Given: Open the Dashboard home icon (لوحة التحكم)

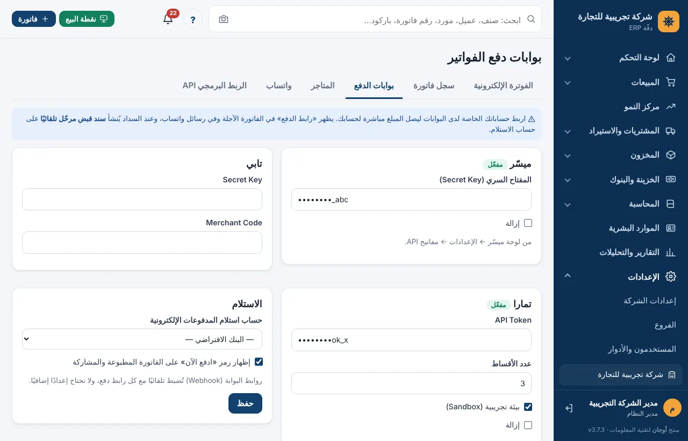Looking at the screenshot, I should pyautogui.click(x=670, y=58).
